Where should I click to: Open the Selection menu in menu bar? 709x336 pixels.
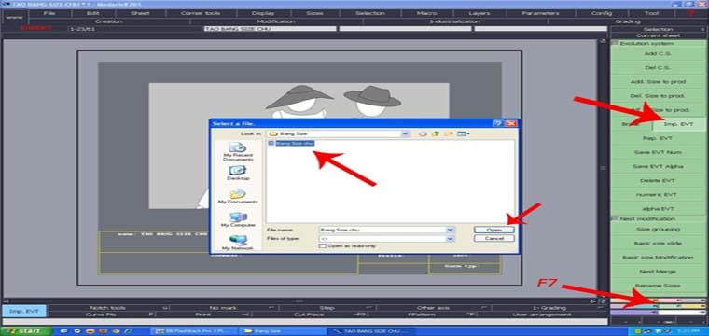tap(369, 13)
